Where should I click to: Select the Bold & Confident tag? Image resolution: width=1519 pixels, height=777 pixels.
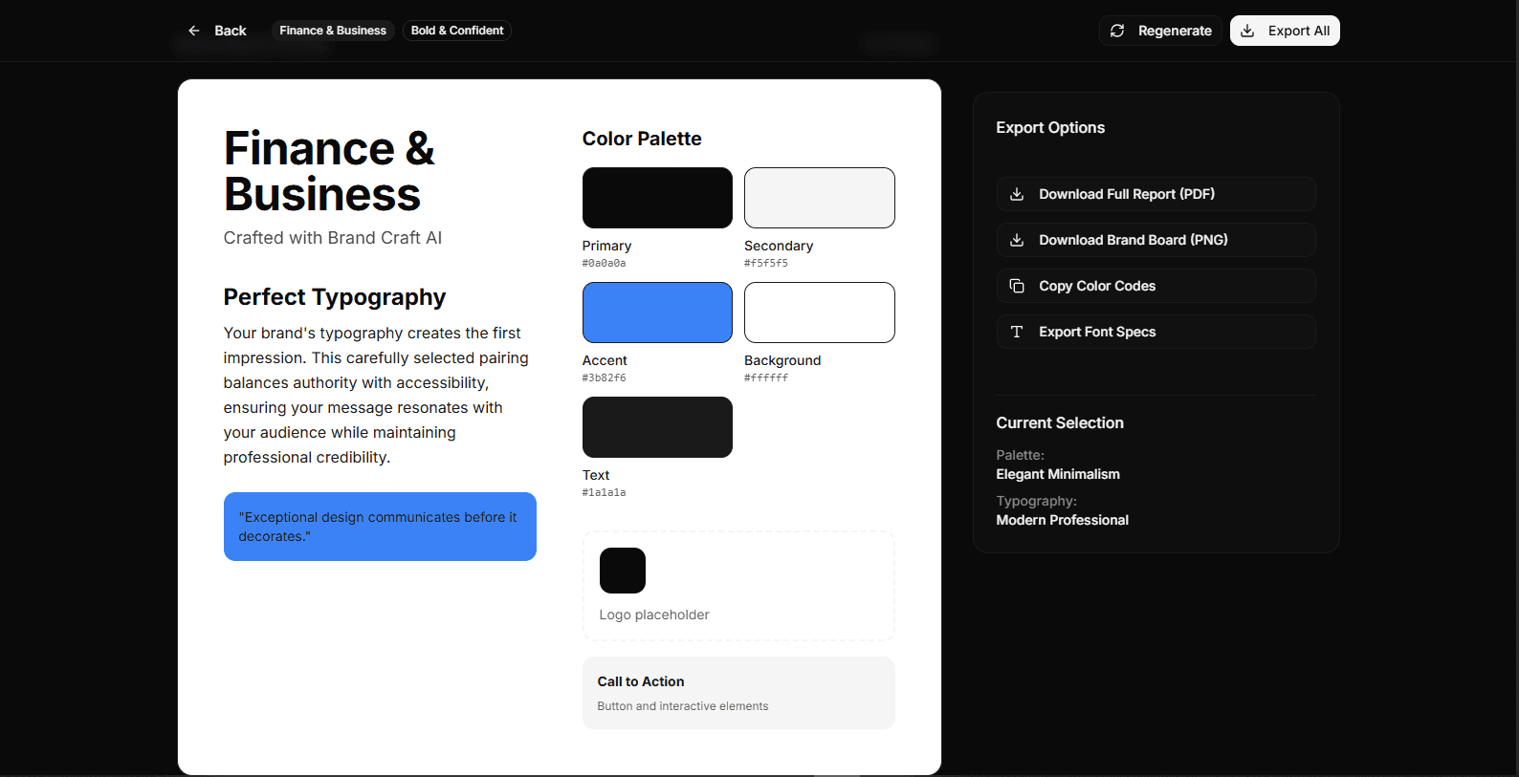(457, 31)
